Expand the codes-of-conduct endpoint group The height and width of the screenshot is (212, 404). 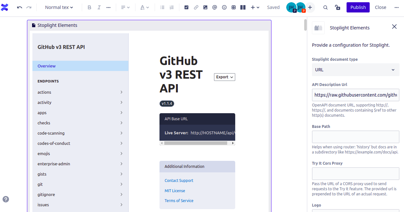point(80,143)
